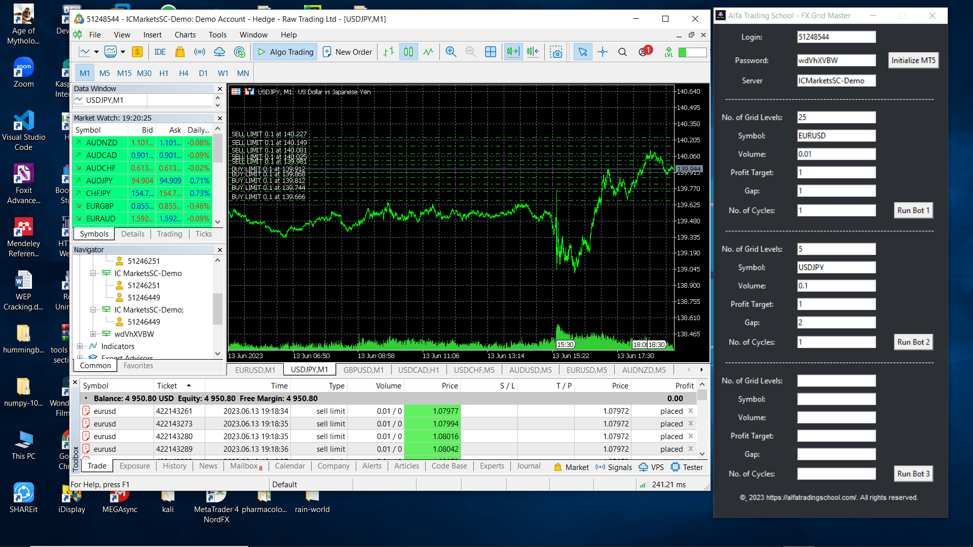Open the Charts menu

185,34
